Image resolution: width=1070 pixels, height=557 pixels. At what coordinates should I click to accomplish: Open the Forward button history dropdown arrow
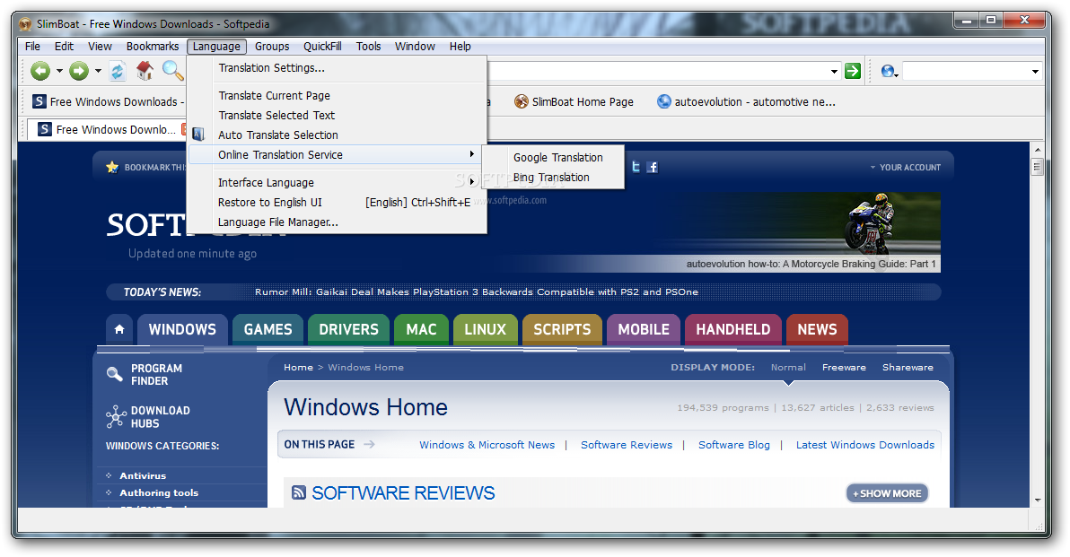point(98,71)
